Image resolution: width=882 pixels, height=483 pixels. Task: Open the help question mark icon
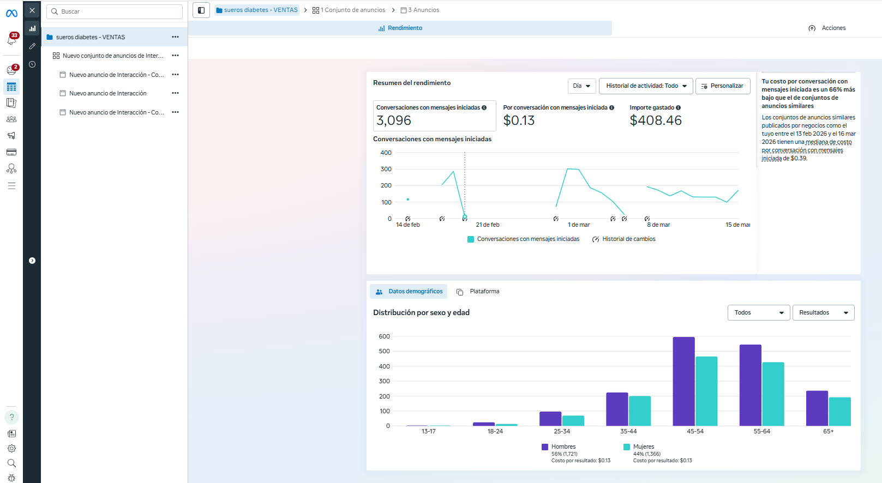[x=11, y=417]
